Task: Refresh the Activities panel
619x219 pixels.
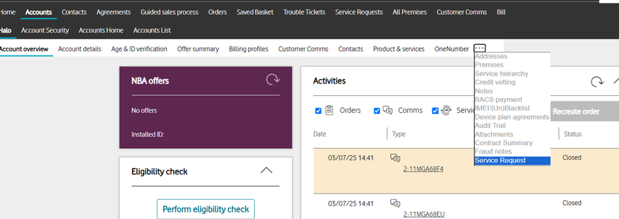Action: (597, 81)
